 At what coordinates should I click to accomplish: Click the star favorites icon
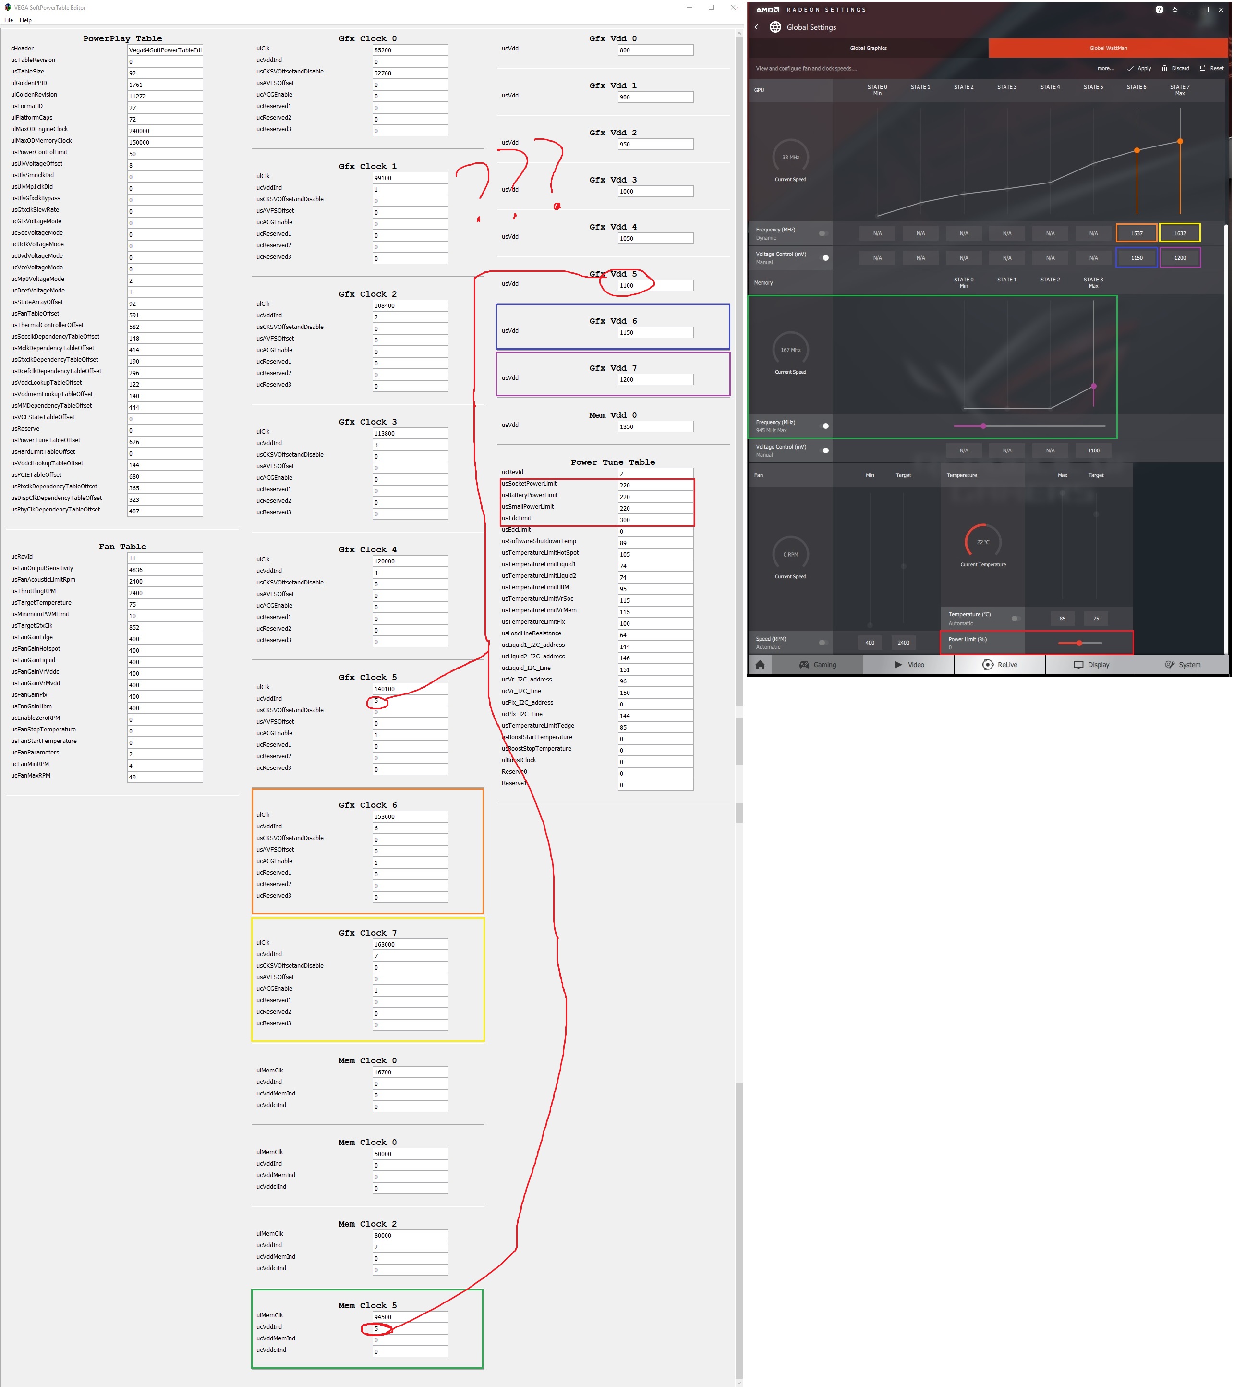pyautogui.click(x=1174, y=10)
